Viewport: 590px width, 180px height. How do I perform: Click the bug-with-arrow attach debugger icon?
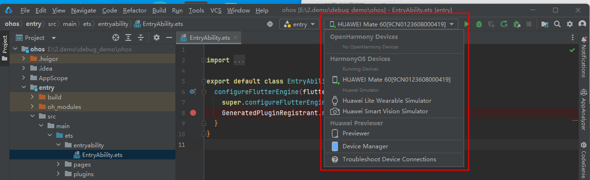(x=516, y=24)
